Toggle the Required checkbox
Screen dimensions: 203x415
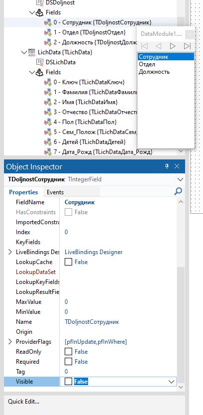[x=69, y=362]
